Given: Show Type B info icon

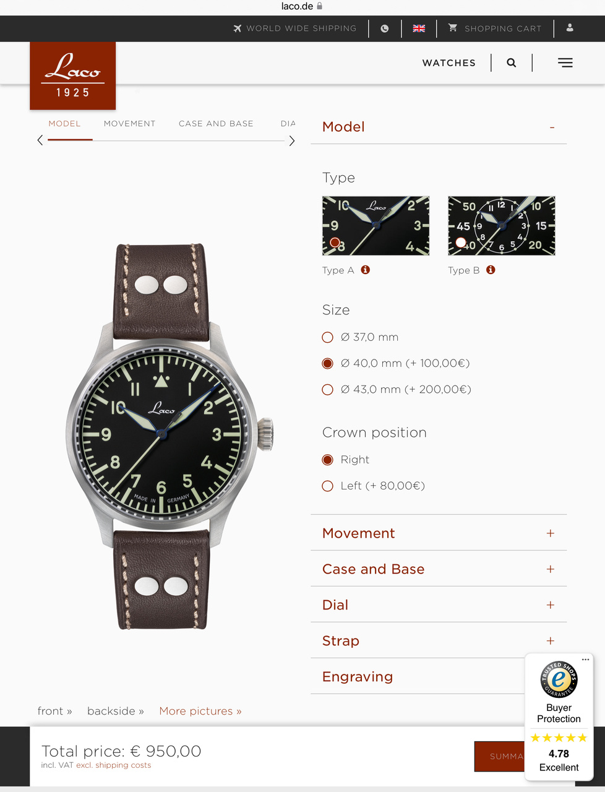Looking at the screenshot, I should pos(491,270).
